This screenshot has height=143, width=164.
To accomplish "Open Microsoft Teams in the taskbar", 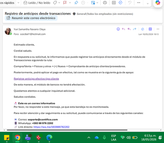I will (28, 137).
